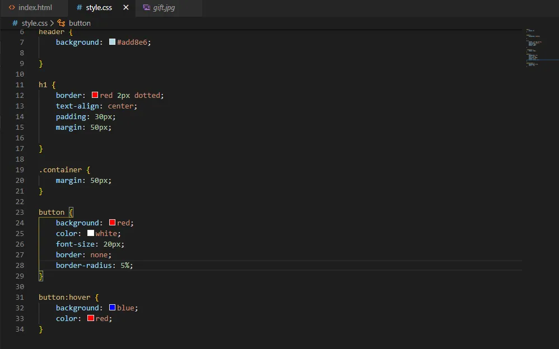Click the '.container' selector text
Viewport: 559px width, 349px height.
coord(60,170)
